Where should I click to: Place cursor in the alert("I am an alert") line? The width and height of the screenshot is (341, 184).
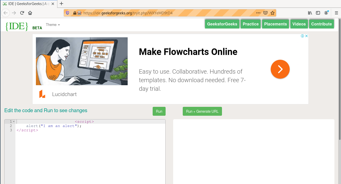pyautogui.click(x=54, y=126)
